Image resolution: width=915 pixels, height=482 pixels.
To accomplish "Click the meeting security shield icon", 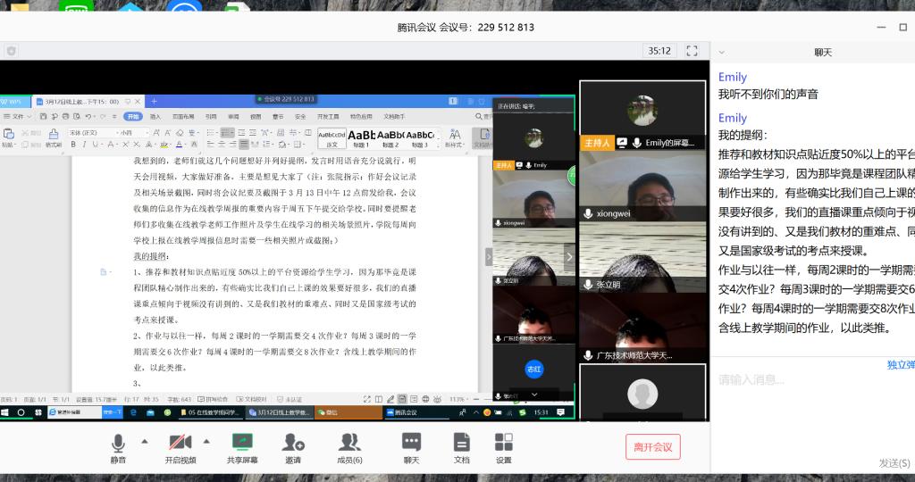I will (x=12, y=51).
